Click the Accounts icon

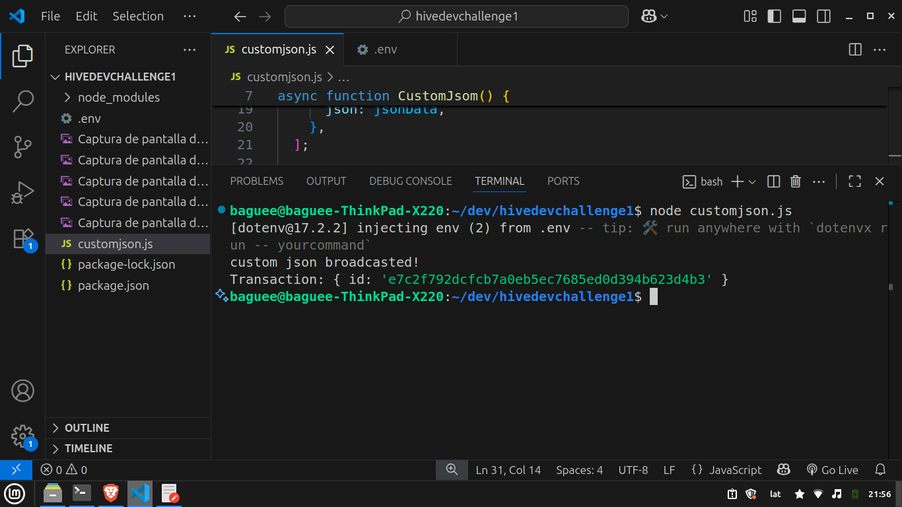tap(22, 391)
